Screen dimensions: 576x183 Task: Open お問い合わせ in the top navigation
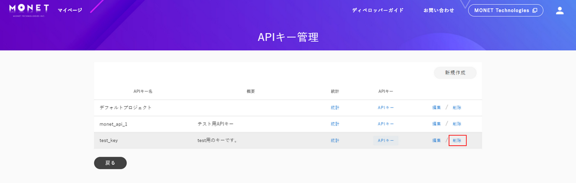[439, 10]
